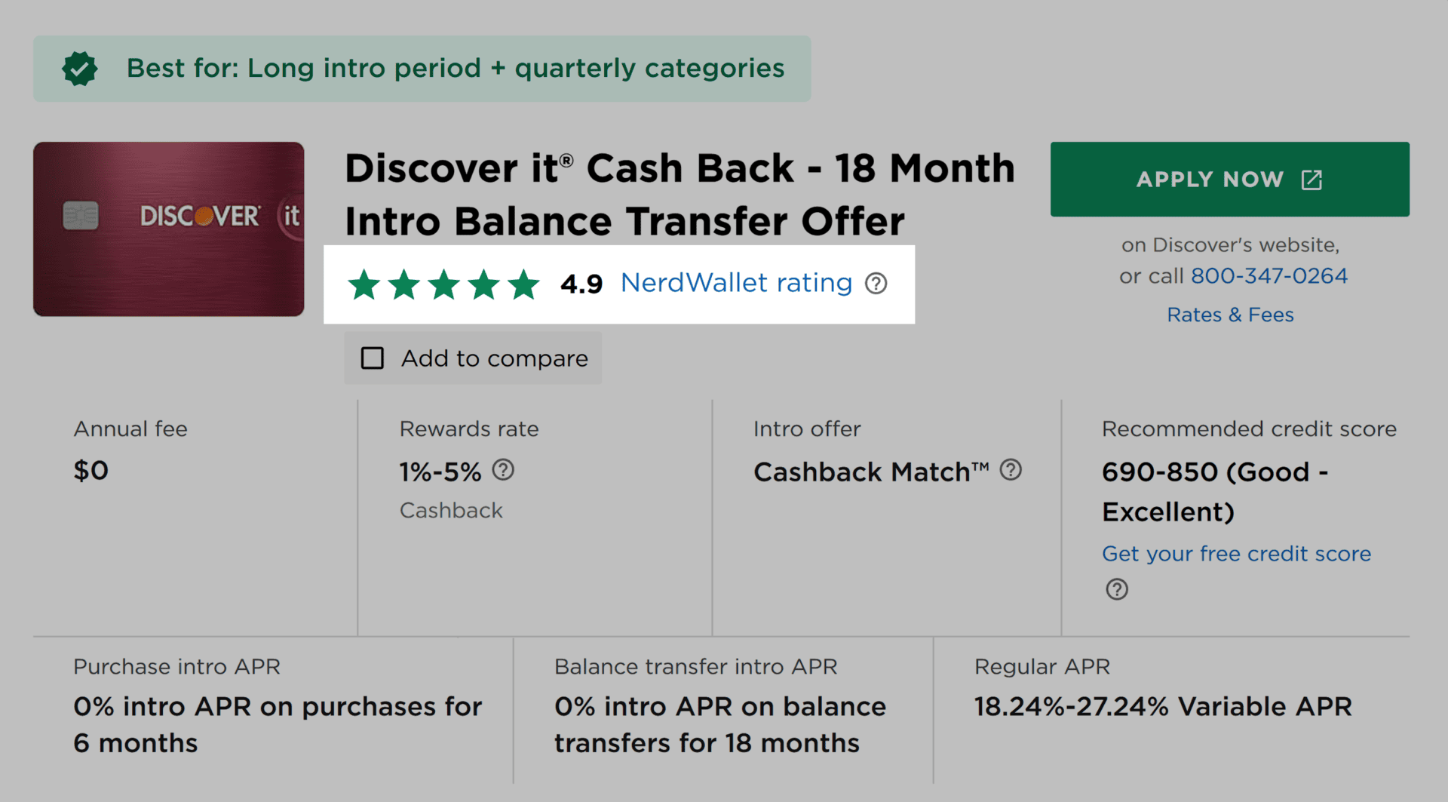Click the Cashback Match info icon
Viewport: 1448px width, 802px height.
point(1011,470)
